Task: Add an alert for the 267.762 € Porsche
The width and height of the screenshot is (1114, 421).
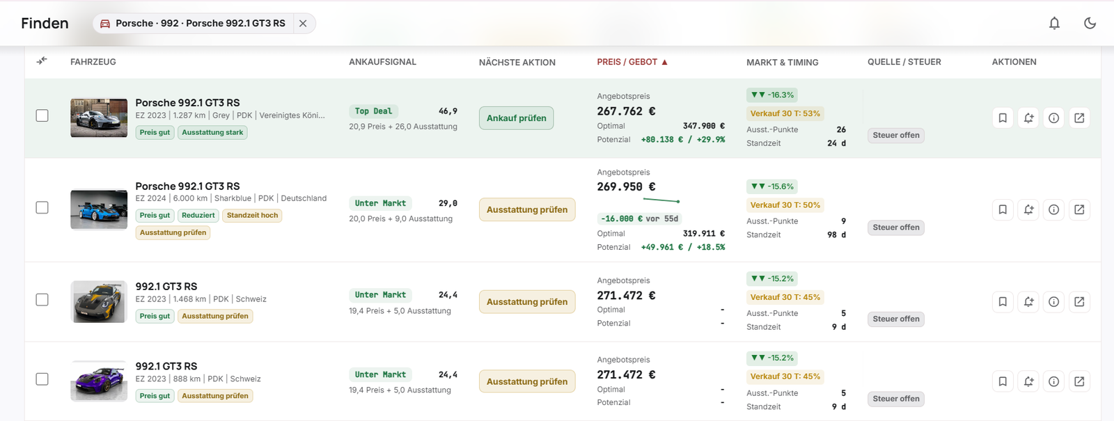Action: tap(1028, 118)
